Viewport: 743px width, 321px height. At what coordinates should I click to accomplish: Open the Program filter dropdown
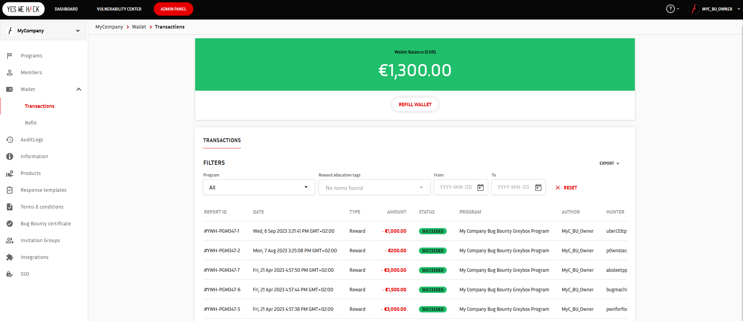tap(259, 187)
